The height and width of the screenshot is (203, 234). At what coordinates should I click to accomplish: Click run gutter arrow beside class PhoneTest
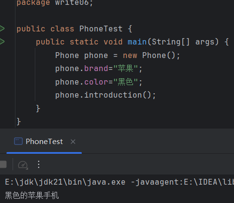click(x=2, y=29)
